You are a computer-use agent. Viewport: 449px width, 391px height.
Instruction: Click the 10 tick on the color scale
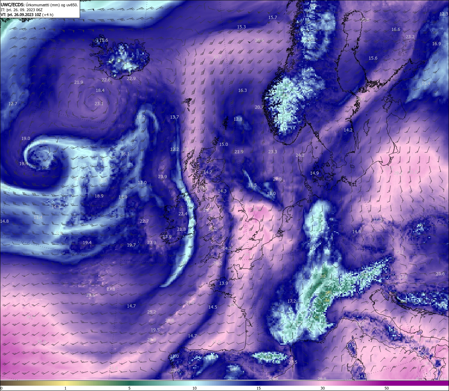(x=194, y=388)
